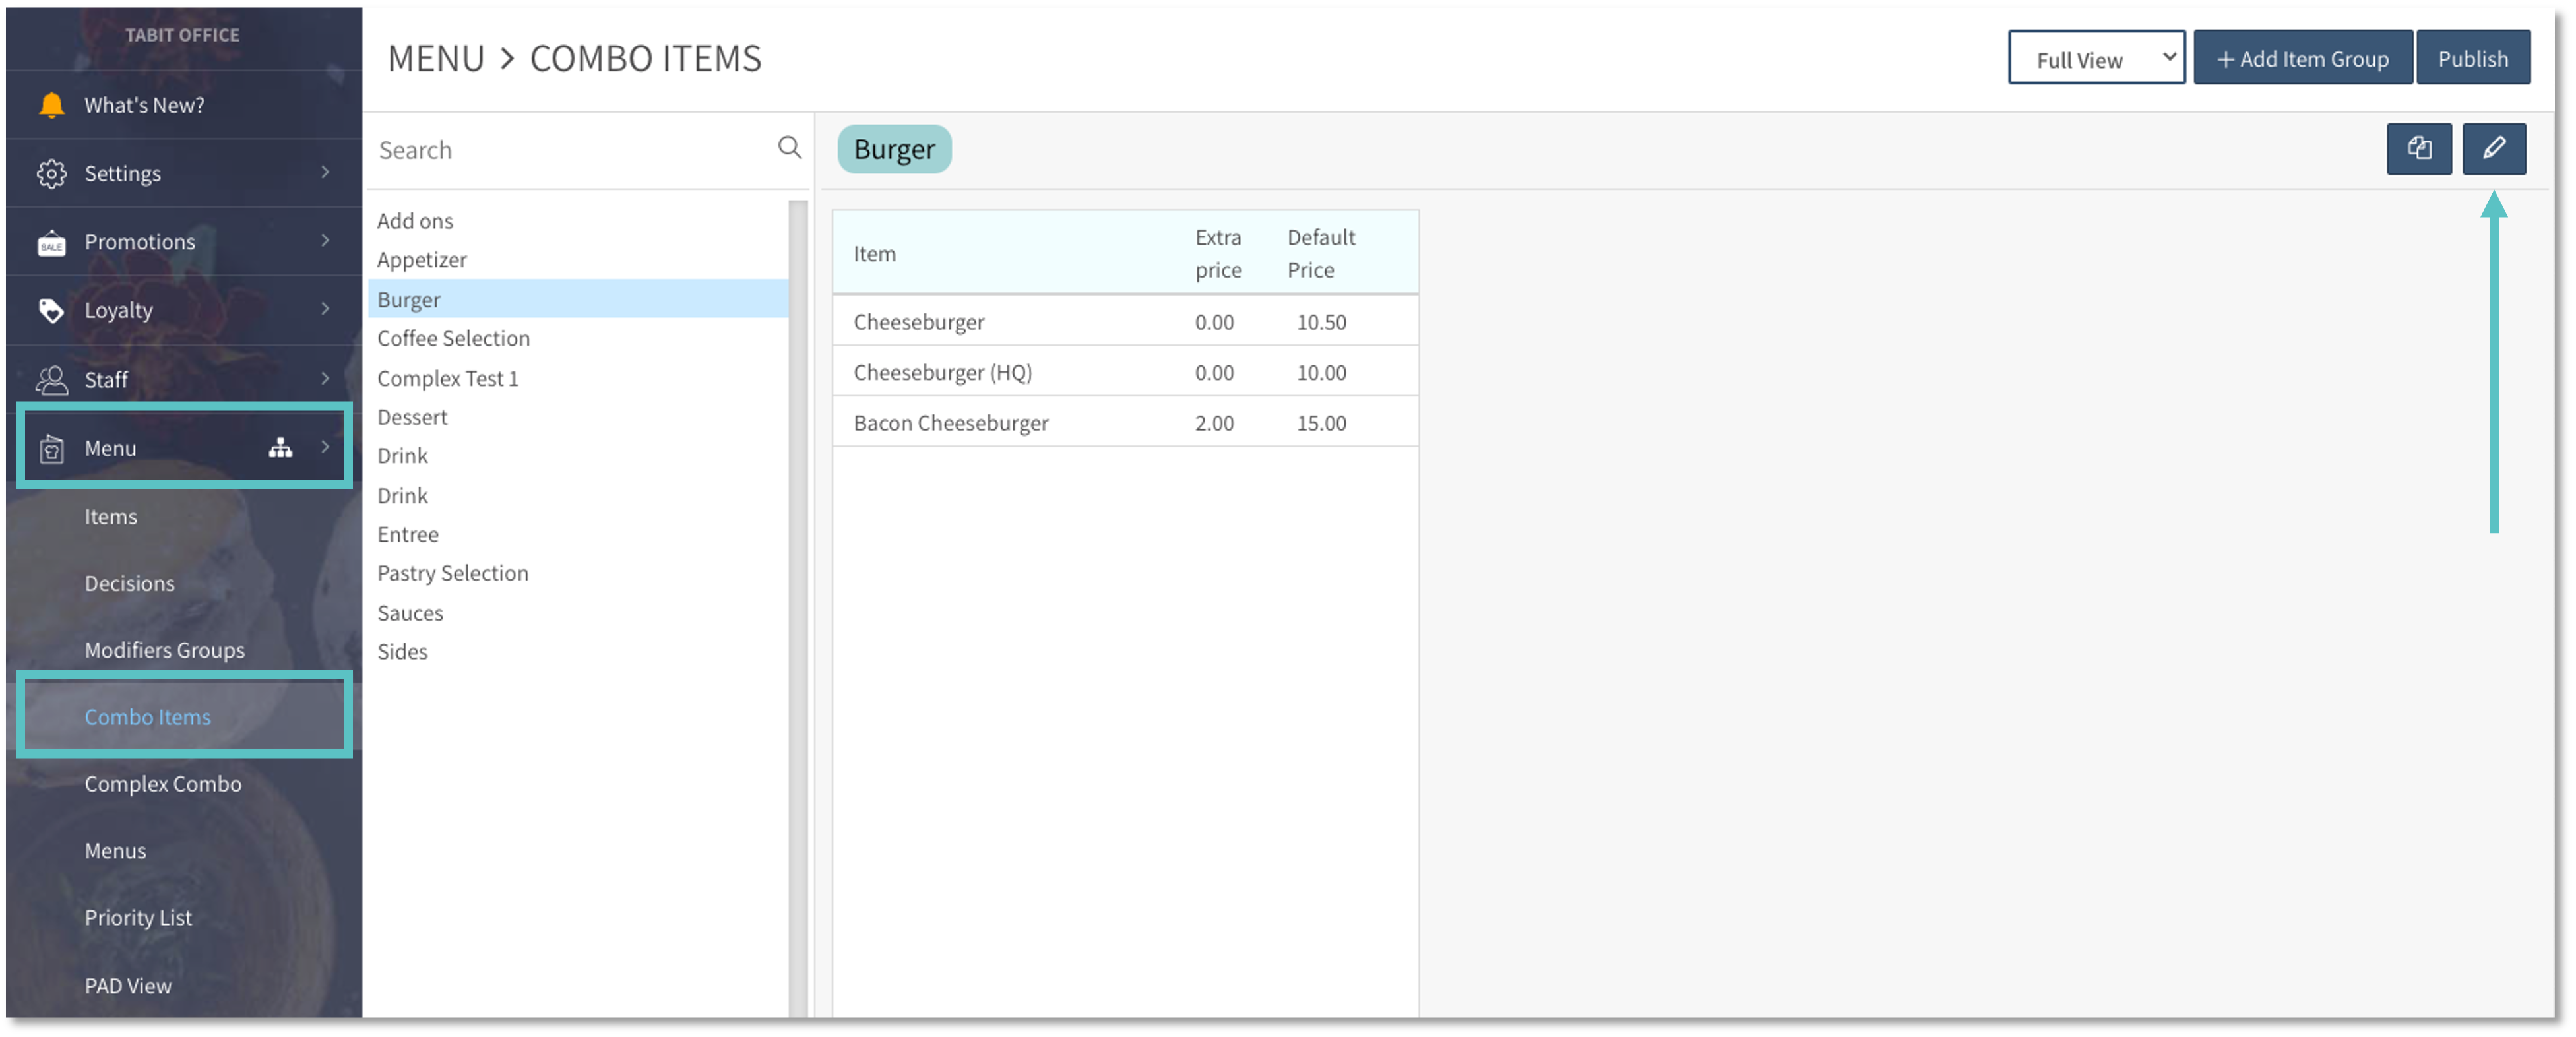This screenshot has height=1037, width=2576.
Task: Click the Add Item Group button
Action: pos(2301,59)
